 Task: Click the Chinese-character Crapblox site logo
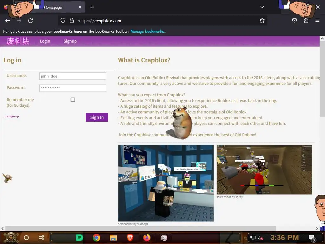pos(18,41)
